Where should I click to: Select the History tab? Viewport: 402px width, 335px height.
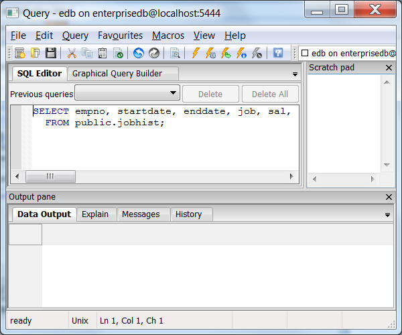(191, 214)
